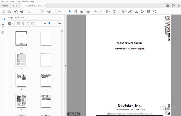Image resolution: width=181 pixels, height=116 pixels.
Task: Select page 7 thumbnail
Action: tap(21, 101)
